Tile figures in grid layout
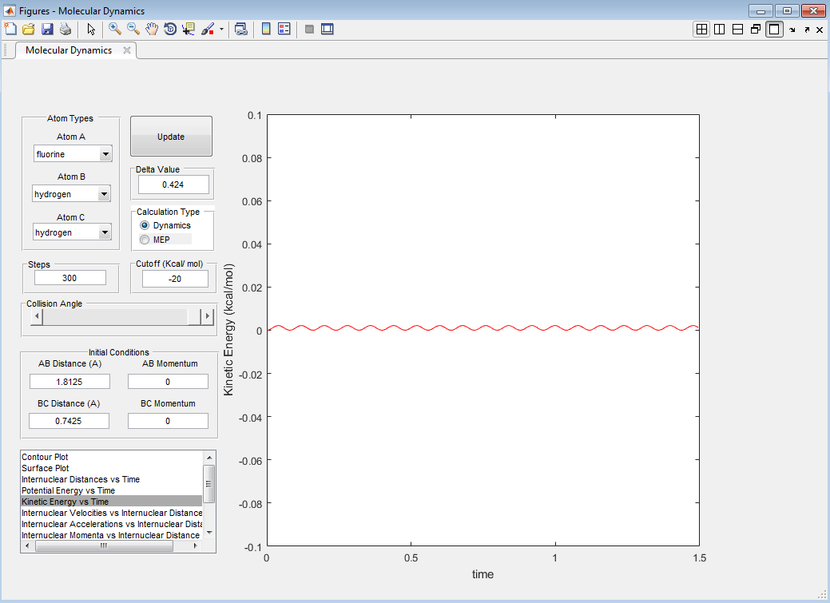Viewport: 830px width, 603px height. coord(701,29)
